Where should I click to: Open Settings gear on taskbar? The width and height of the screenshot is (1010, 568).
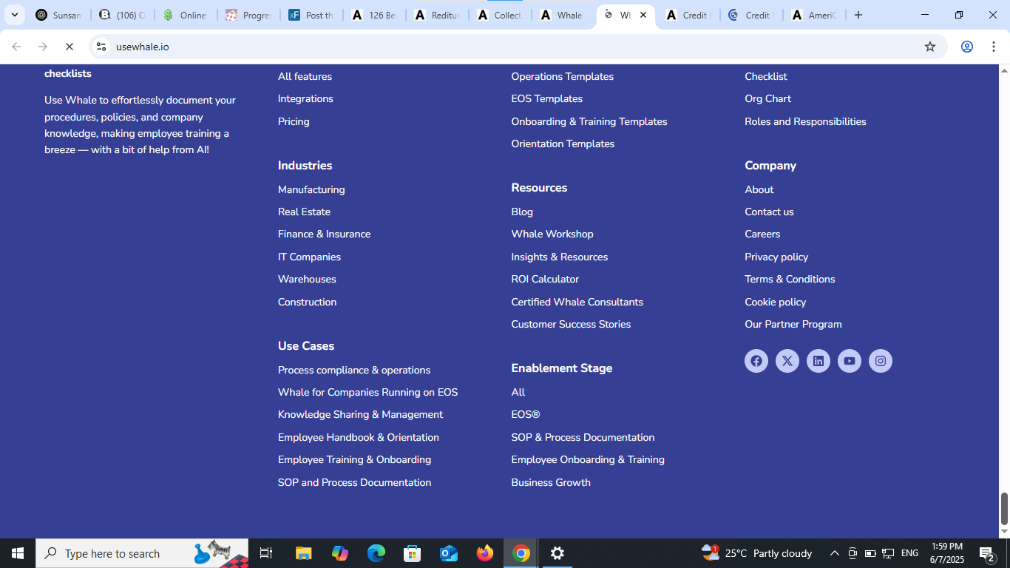coord(557,553)
